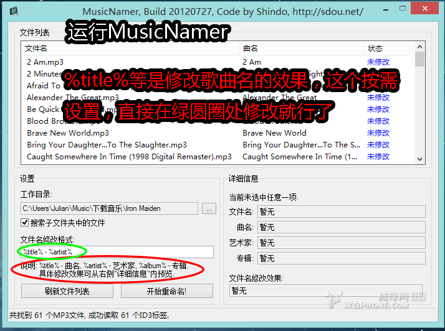
Task: Click the 开始重命名! button
Action: [167, 291]
